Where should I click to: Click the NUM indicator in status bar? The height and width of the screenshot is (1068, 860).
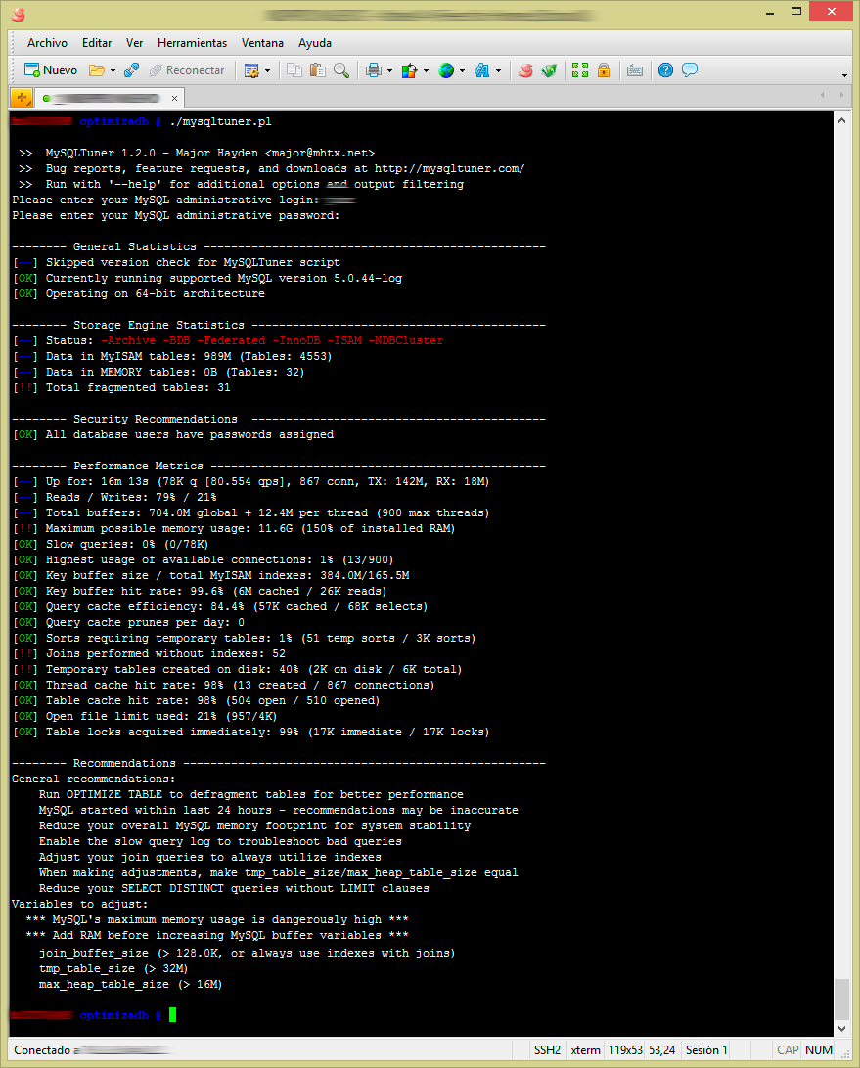tap(819, 1049)
